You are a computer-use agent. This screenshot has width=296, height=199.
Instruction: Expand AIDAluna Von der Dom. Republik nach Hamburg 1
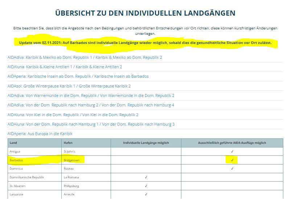tap(91, 124)
